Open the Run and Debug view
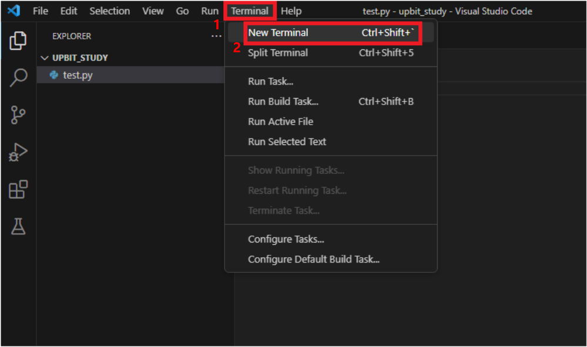This screenshot has height=347, width=587. tap(18, 152)
